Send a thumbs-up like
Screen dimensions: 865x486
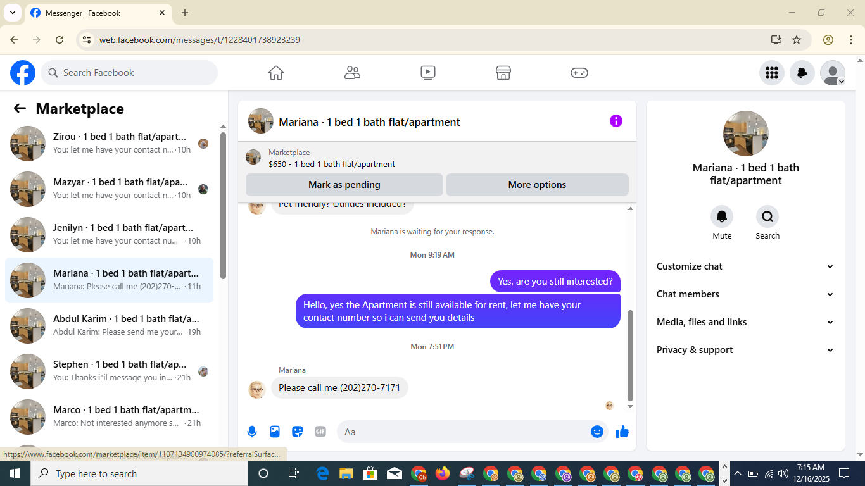pyautogui.click(x=622, y=432)
